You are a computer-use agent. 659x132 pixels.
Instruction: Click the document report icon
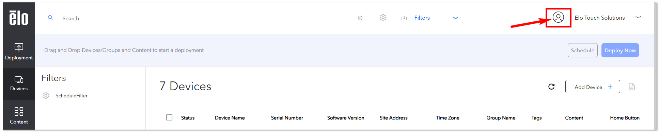pyautogui.click(x=632, y=87)
